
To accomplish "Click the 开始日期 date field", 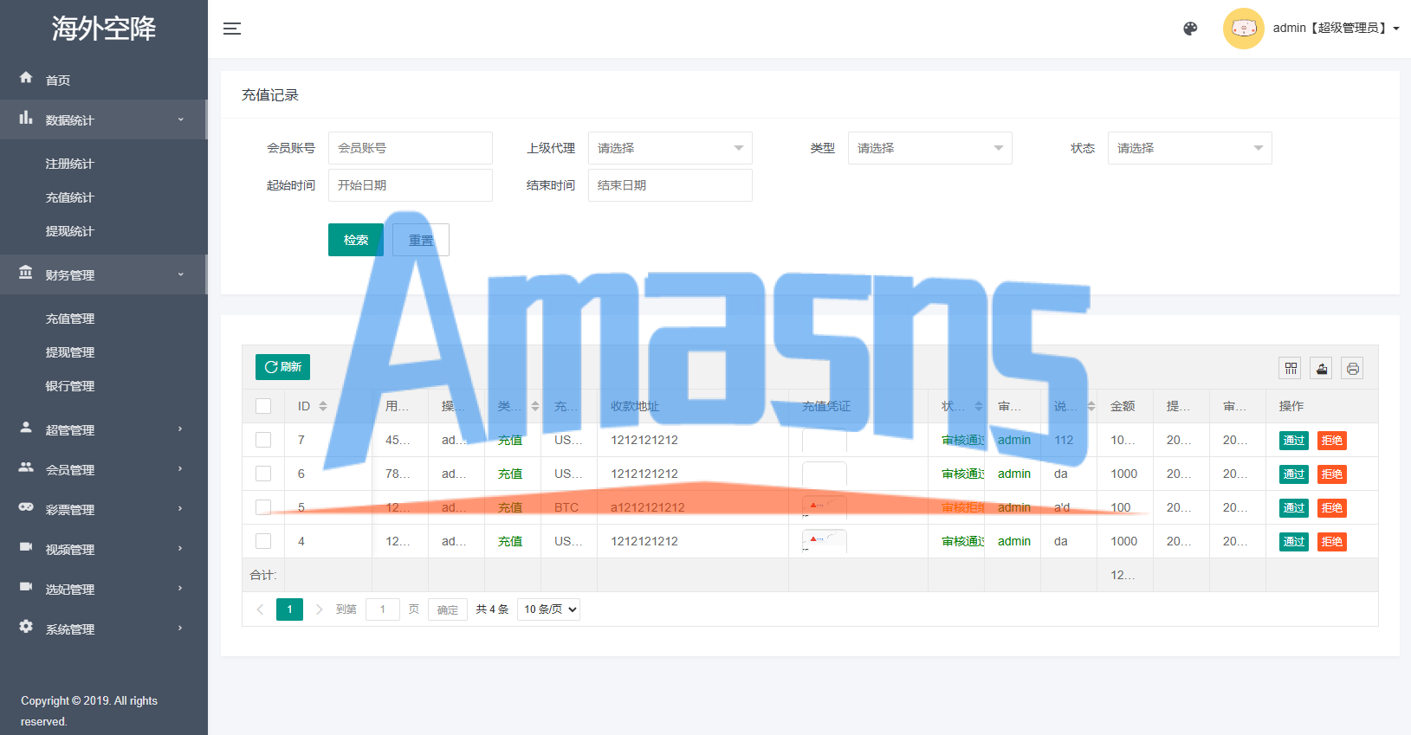I will 411,185.
